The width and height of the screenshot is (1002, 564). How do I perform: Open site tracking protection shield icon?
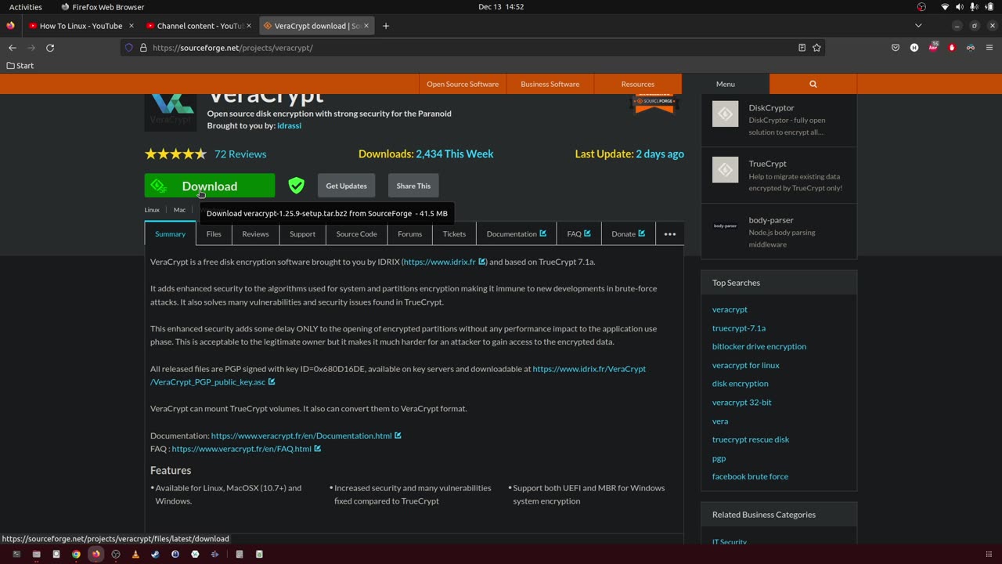click(x=129, y=48)
